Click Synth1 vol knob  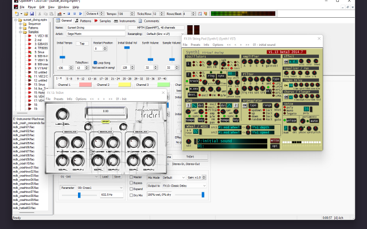[189, 141]
